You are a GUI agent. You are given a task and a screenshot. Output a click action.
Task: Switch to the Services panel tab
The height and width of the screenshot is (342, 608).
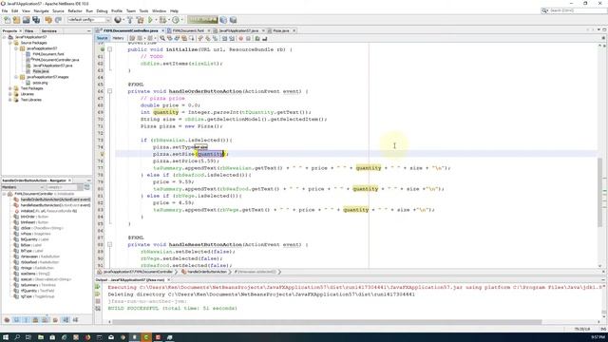pos(49,30)
